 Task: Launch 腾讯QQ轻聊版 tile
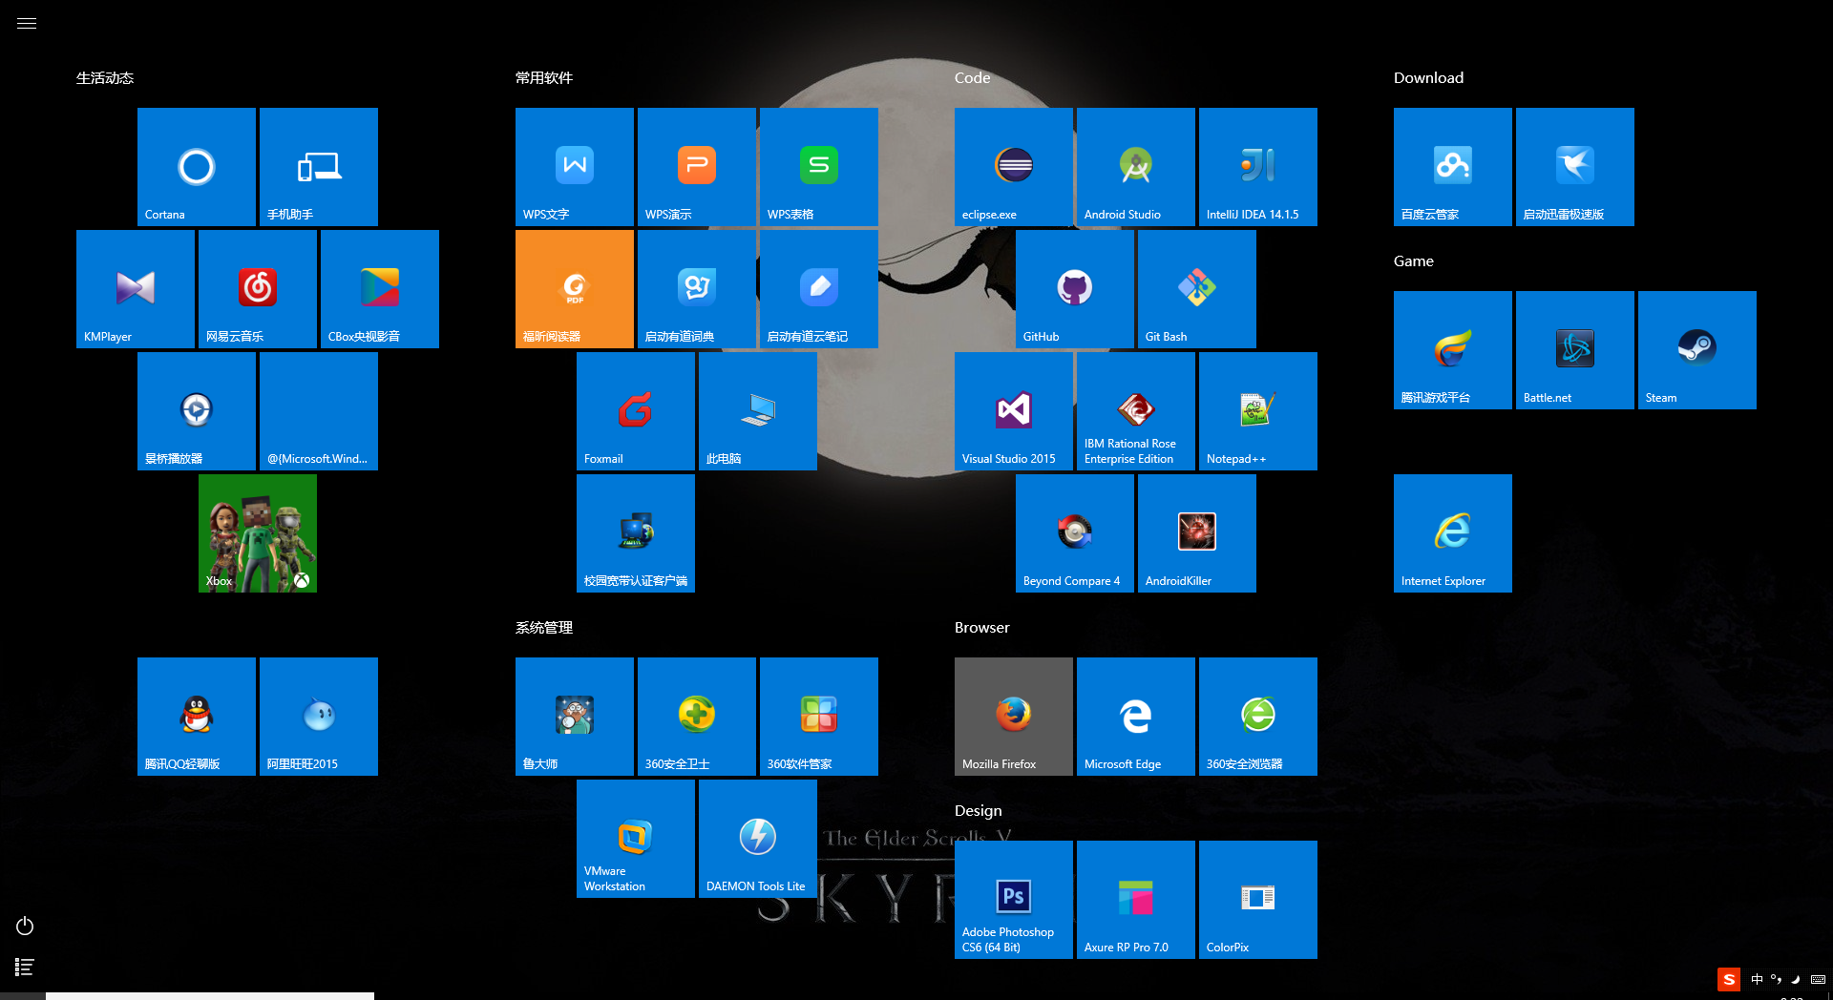click(x=197, y=717)
